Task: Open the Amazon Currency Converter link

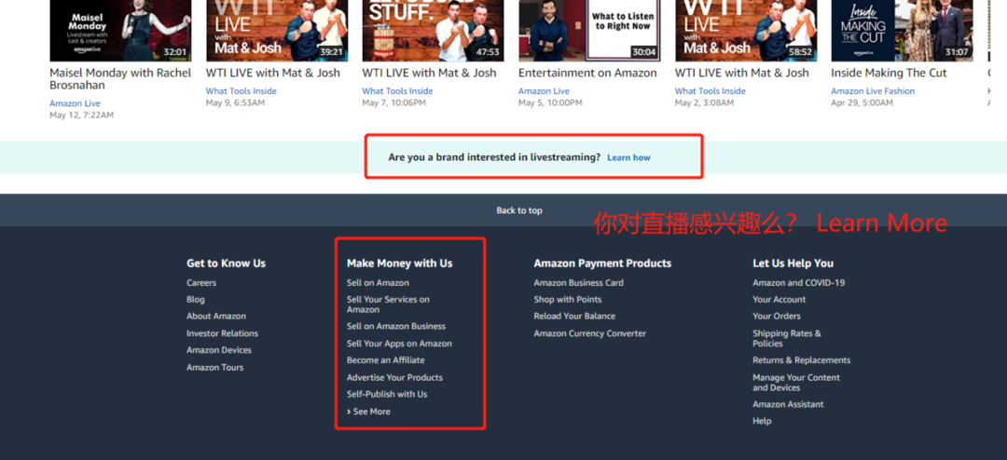Action: click(589, 333)
